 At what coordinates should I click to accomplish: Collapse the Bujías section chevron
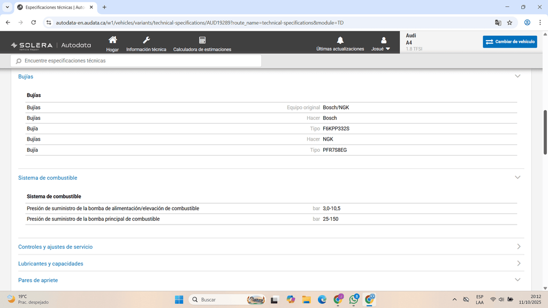point(517,76)
